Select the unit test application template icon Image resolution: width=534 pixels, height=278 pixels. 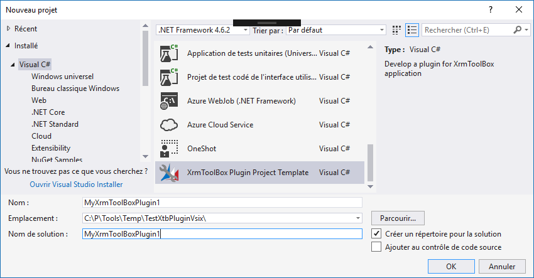(x=169, y=53)
